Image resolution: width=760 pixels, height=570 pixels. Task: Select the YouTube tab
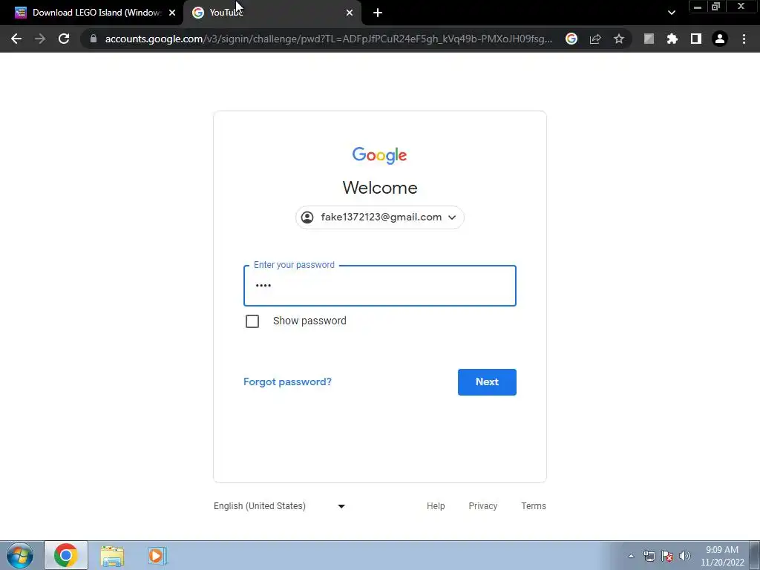272,13
